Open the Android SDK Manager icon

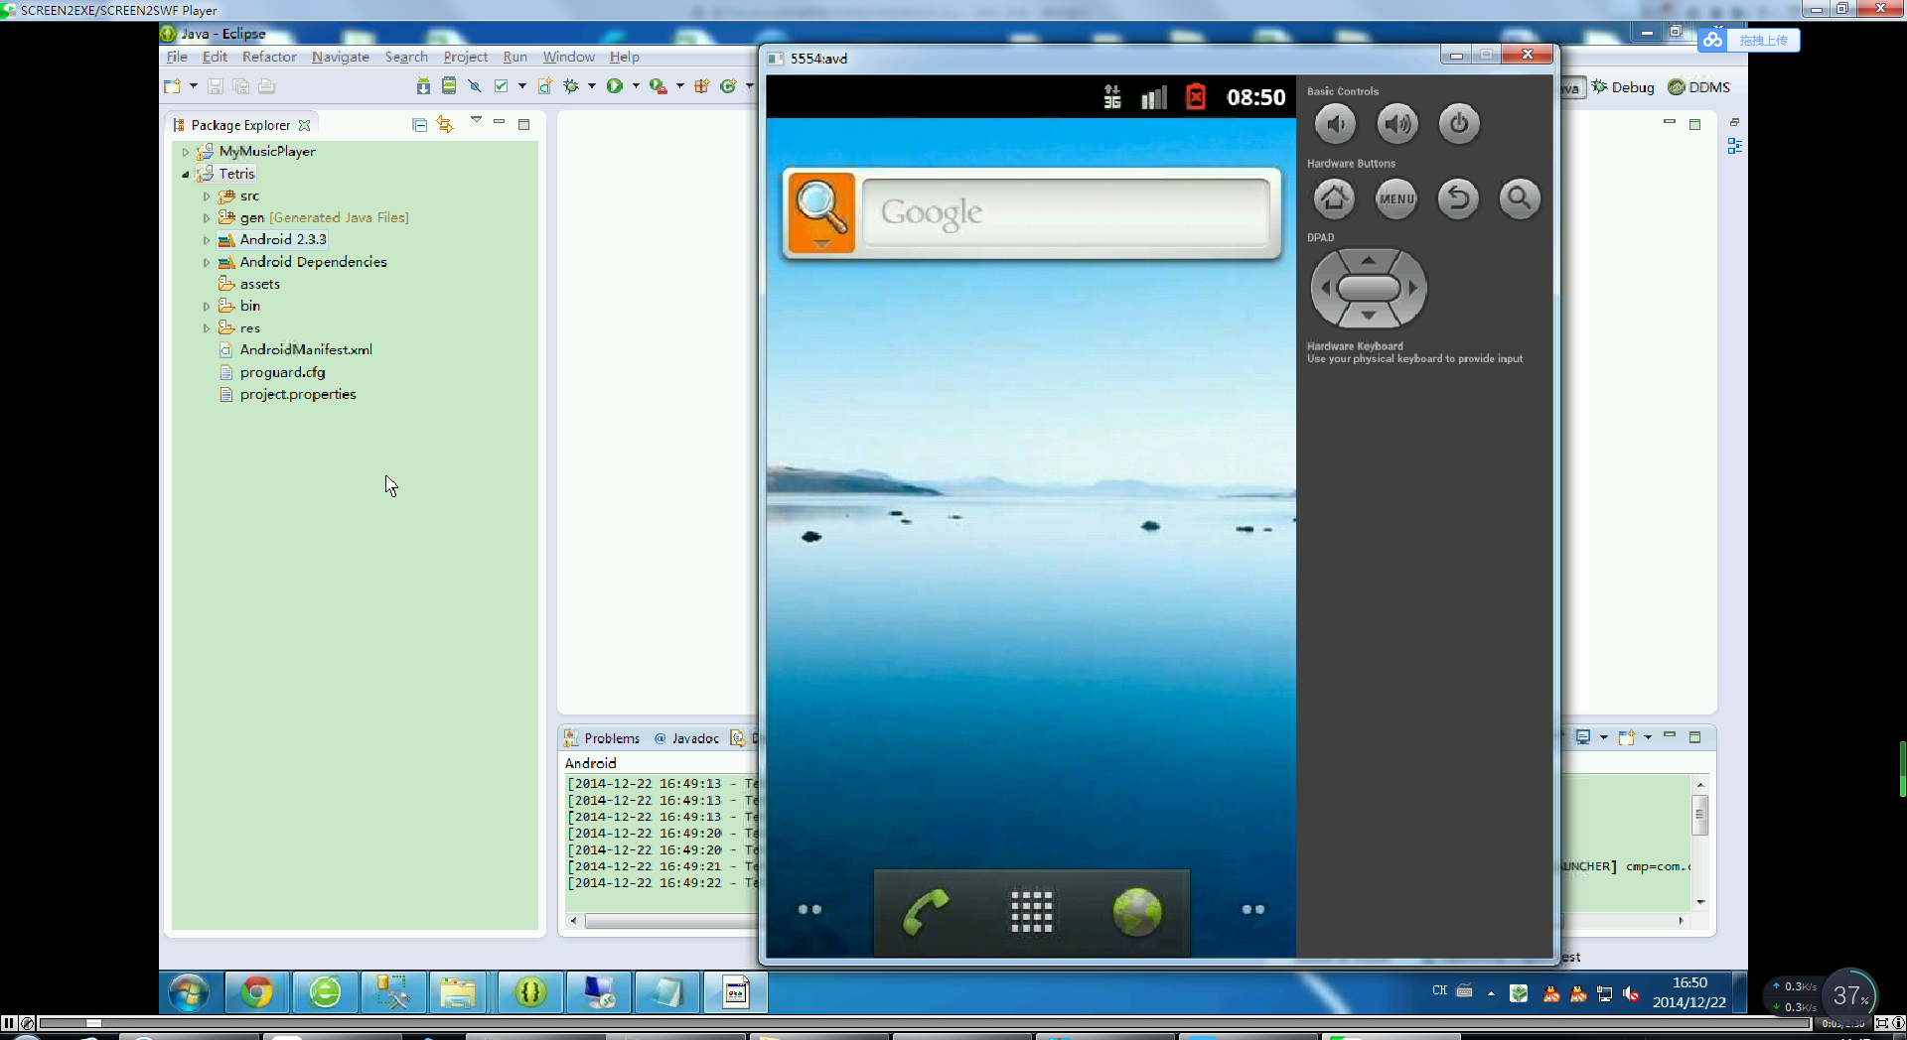click(423, 86)
